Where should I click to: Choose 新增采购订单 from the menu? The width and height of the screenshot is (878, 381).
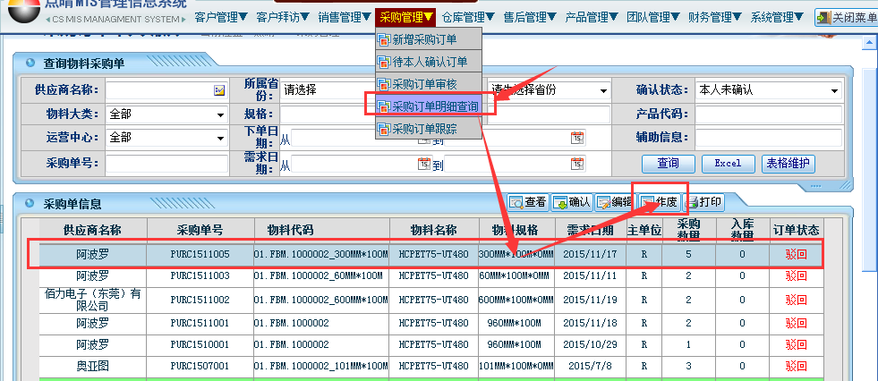coord(429,39)
